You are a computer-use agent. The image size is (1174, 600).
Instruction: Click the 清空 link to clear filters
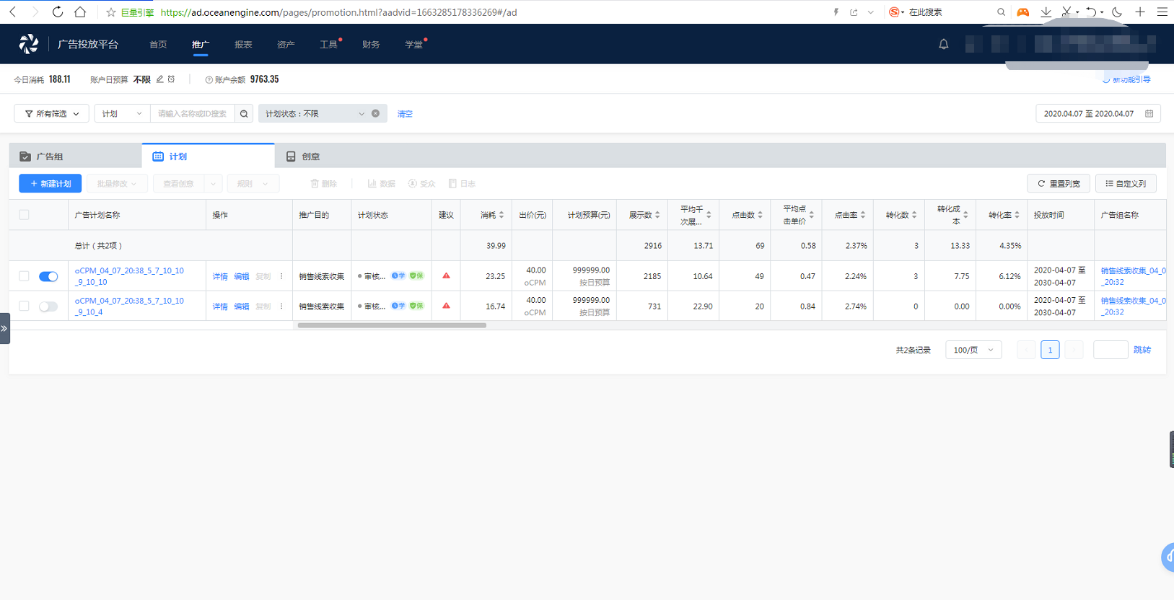click(x=405, y=114)
